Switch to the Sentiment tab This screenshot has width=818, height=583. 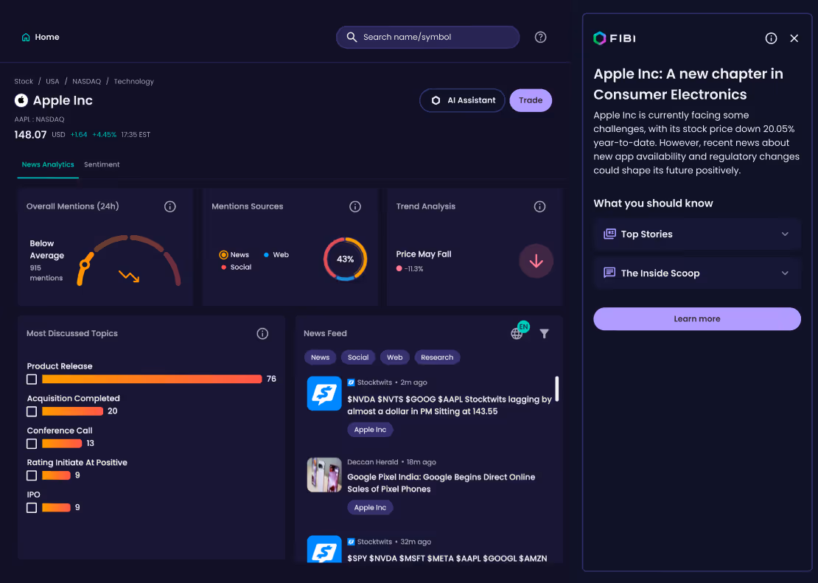pyautogui.click(x=102, y=164)
